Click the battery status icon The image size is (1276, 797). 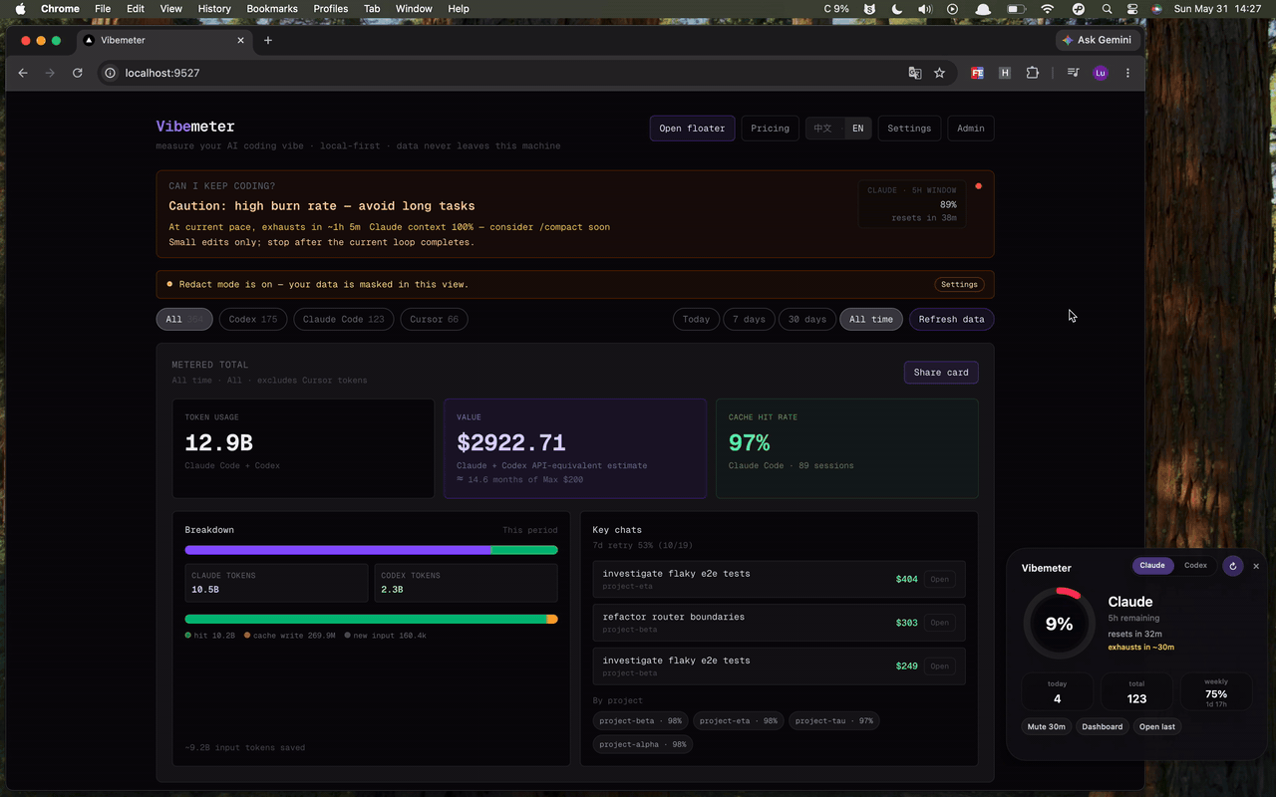pos(1016,9)
